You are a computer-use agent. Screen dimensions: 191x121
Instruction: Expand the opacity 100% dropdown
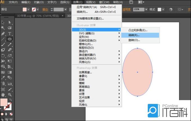(146, 9)
